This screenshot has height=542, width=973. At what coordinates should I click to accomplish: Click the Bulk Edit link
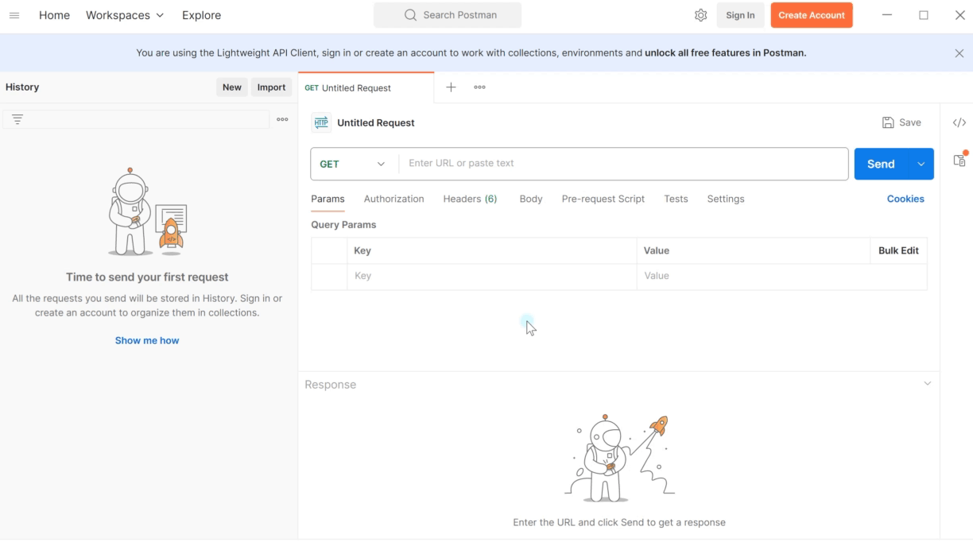pos(898,250)
